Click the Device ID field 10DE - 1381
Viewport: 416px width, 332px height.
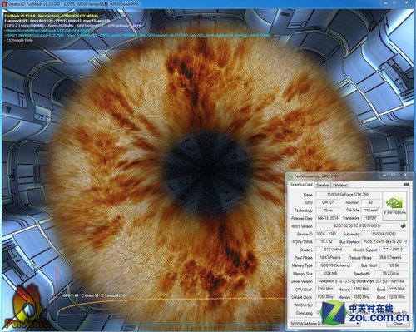coord(327,234)
